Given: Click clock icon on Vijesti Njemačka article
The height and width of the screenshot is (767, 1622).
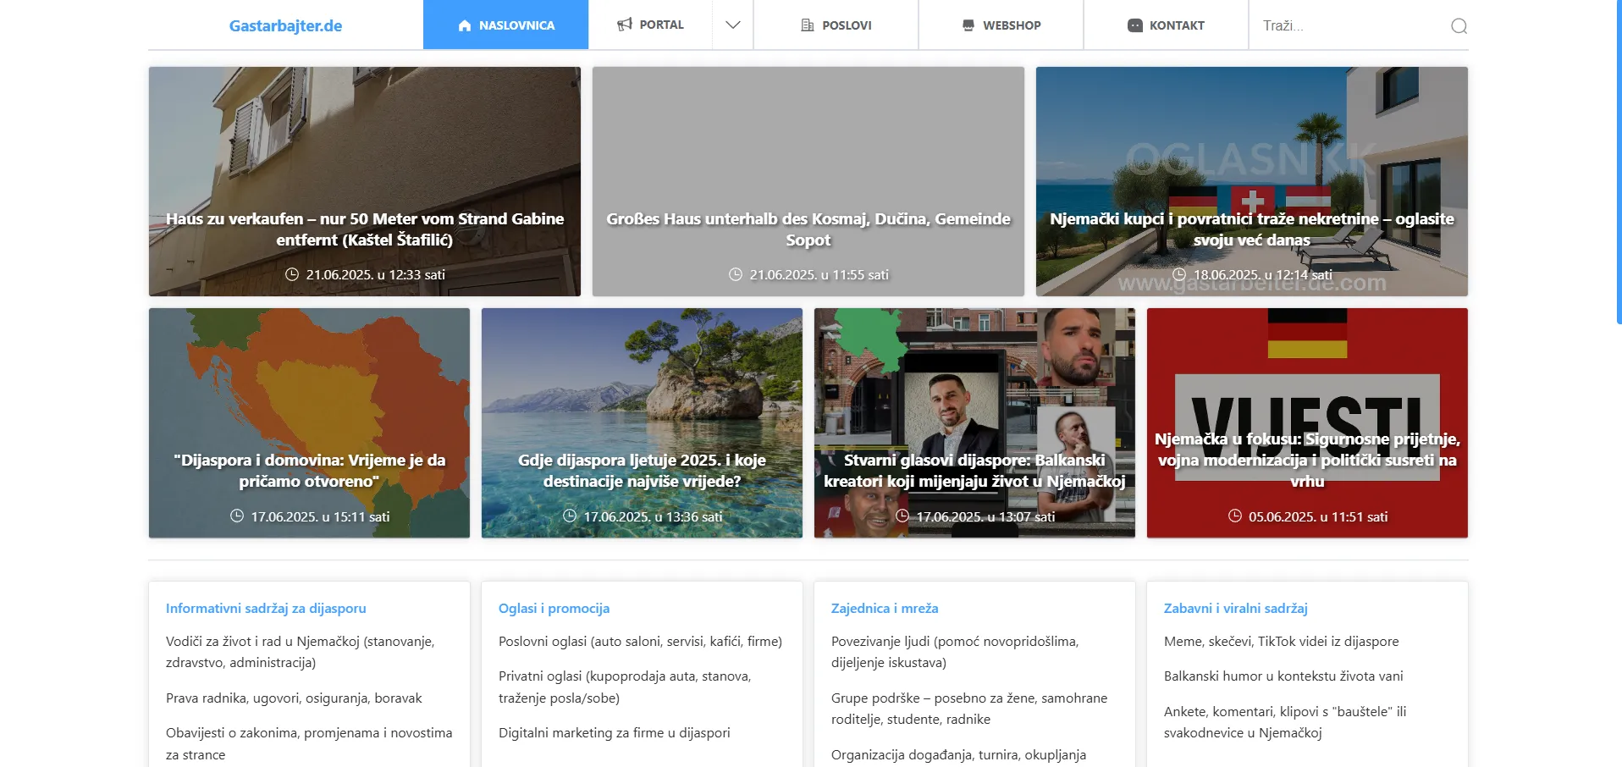Looking at the screenshot, I should coord(1235,516).
